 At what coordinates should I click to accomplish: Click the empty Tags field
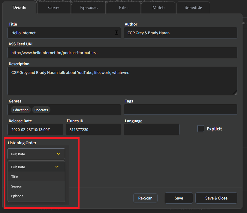click(180, 109)
